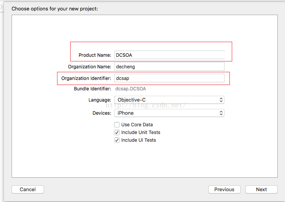Click the "Choose options for your new project" heading

55,9
